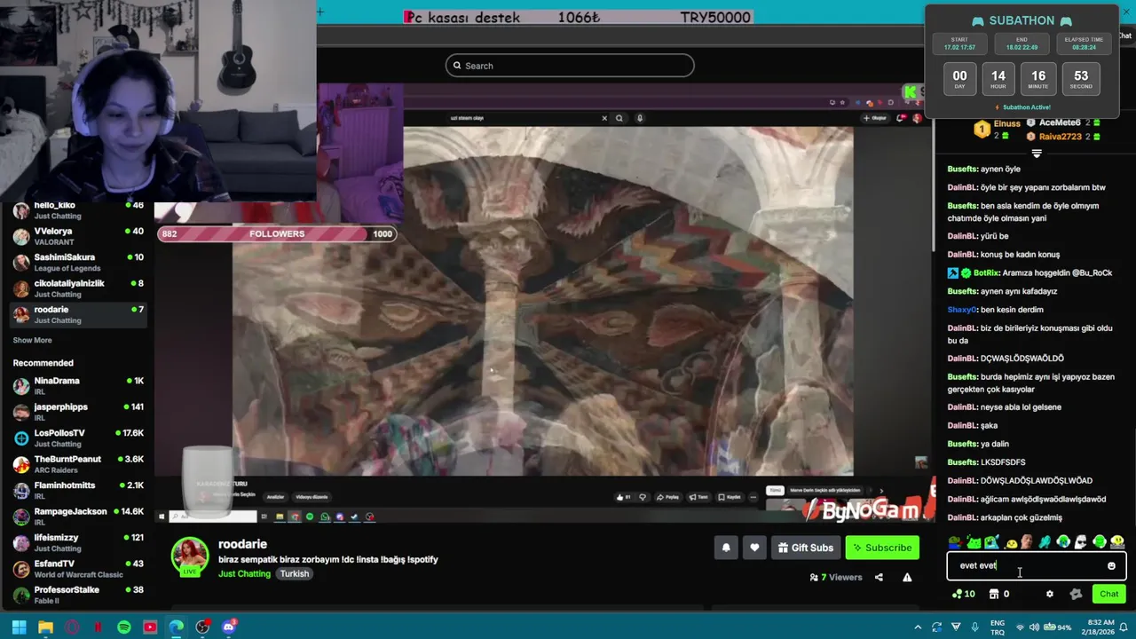Click the 7 Viewers count
Image resolution: width=1136 pixels, height=639 pixels.
coord(835,577)
